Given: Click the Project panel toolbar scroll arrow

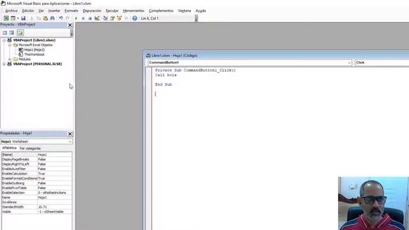Looking at the screenshot, I should coord(72,33).
